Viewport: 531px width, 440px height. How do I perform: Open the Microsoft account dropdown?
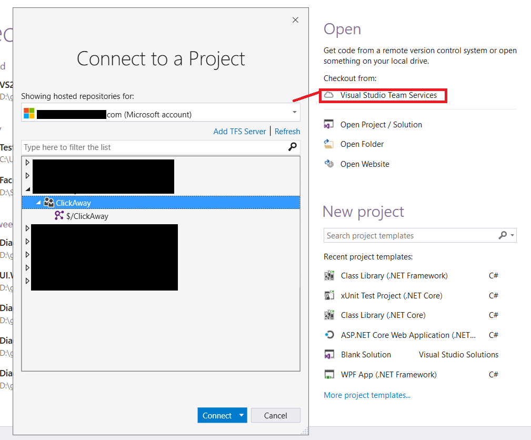pos(294,112)
